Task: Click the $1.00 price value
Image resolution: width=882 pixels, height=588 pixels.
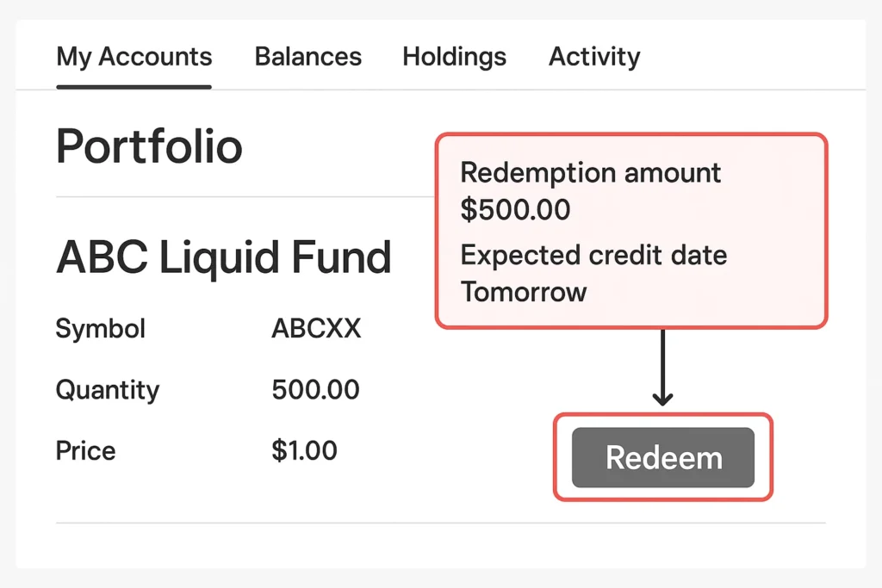Action: (304, 450)
